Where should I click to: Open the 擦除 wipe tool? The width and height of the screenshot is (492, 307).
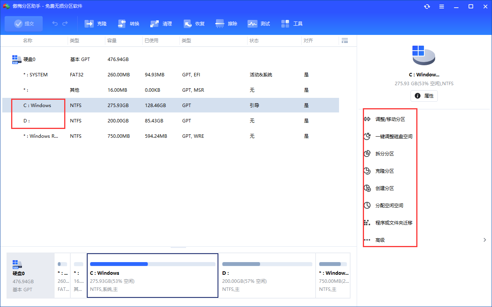coord(226,24)
